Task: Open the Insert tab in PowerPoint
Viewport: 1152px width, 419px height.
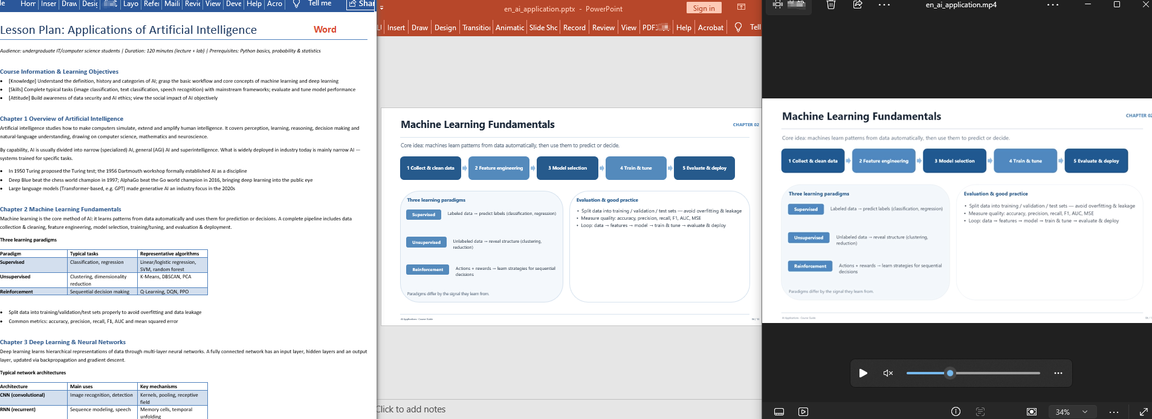Action: (396, 27)
